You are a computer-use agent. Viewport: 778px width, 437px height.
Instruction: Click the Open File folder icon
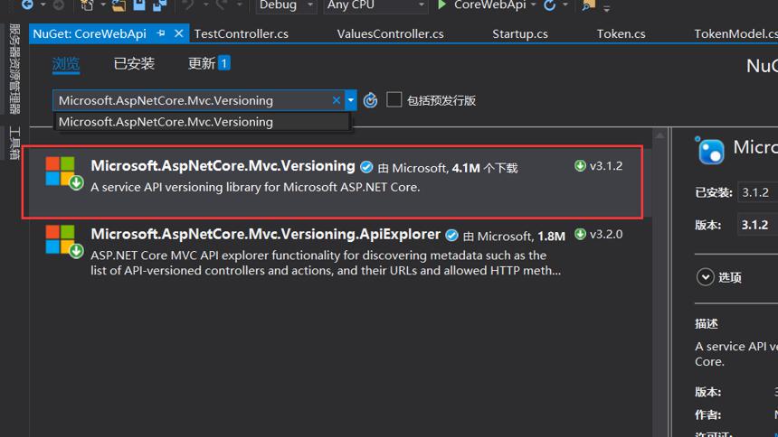pos(119,5)
